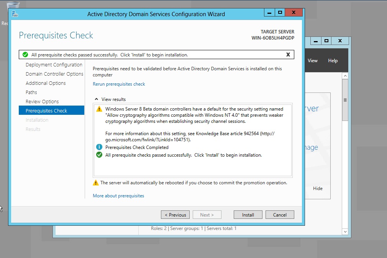Close the Server Manager window
The width and height of the screenshot is (387, 258).
(x=340, y=41)
